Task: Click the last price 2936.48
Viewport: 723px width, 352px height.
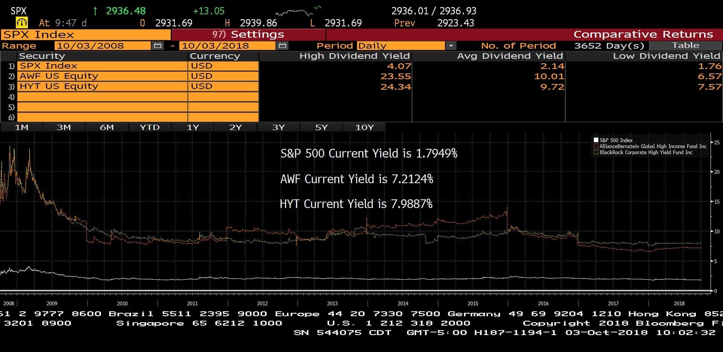Action: 126,11
